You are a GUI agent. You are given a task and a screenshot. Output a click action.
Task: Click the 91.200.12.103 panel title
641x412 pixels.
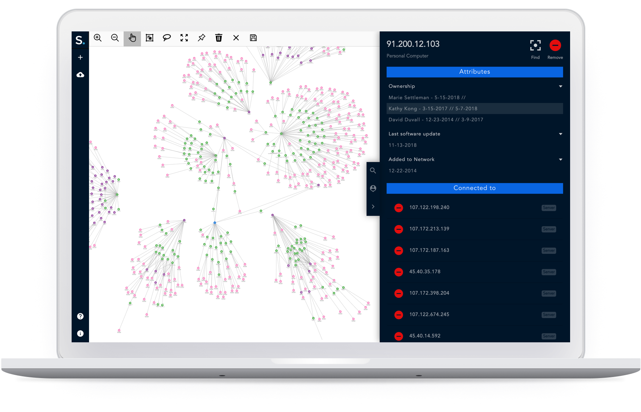pos(413,44)
